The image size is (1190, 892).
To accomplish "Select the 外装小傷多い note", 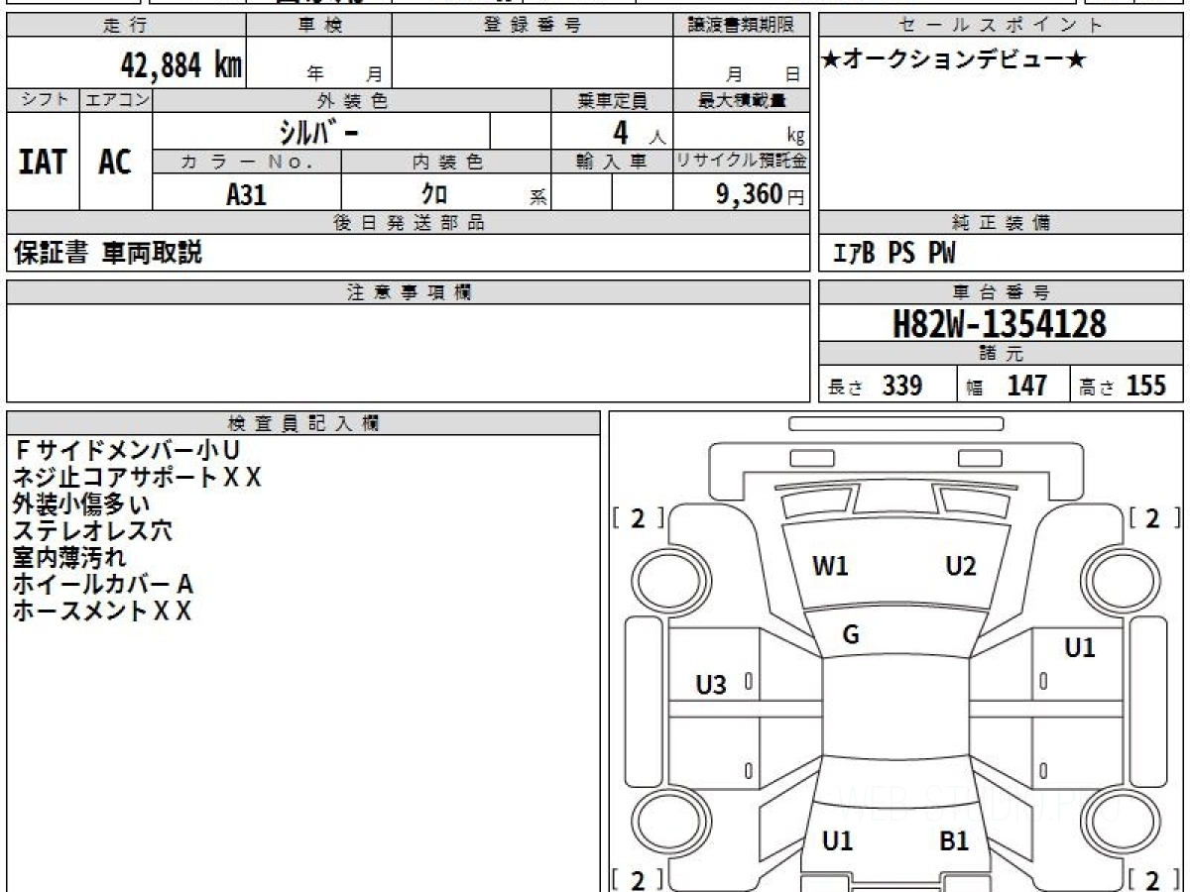I will click(x=81, y=504).
